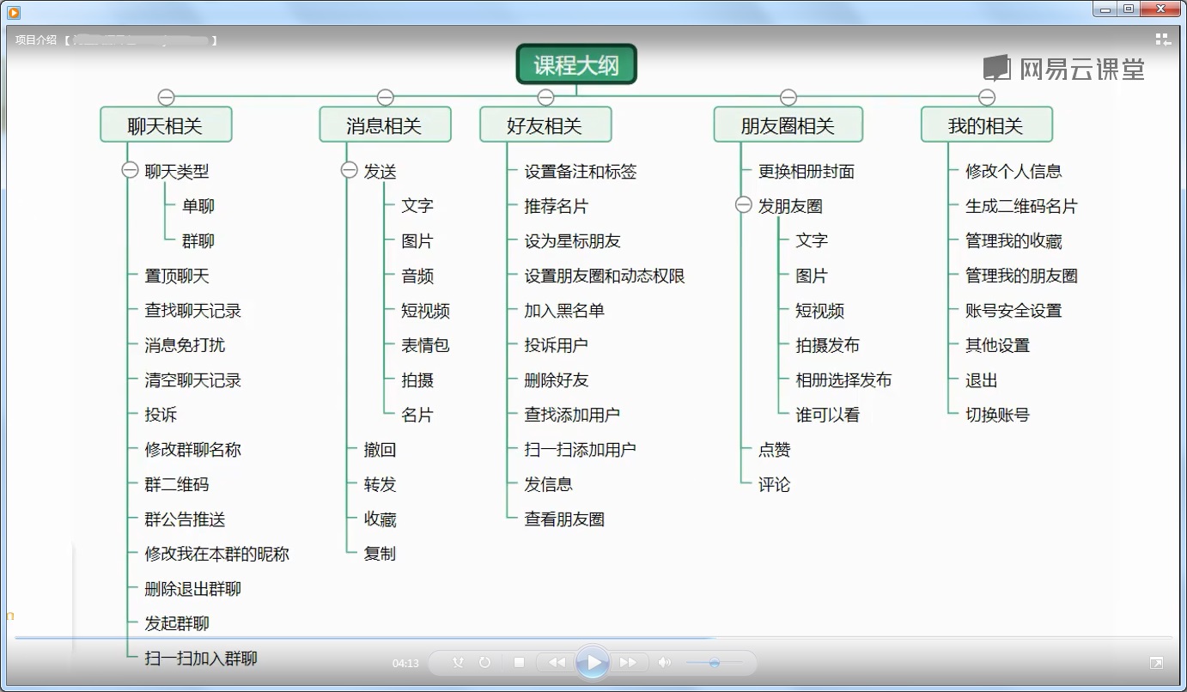Turn on repeat playback

click(484, 663)
